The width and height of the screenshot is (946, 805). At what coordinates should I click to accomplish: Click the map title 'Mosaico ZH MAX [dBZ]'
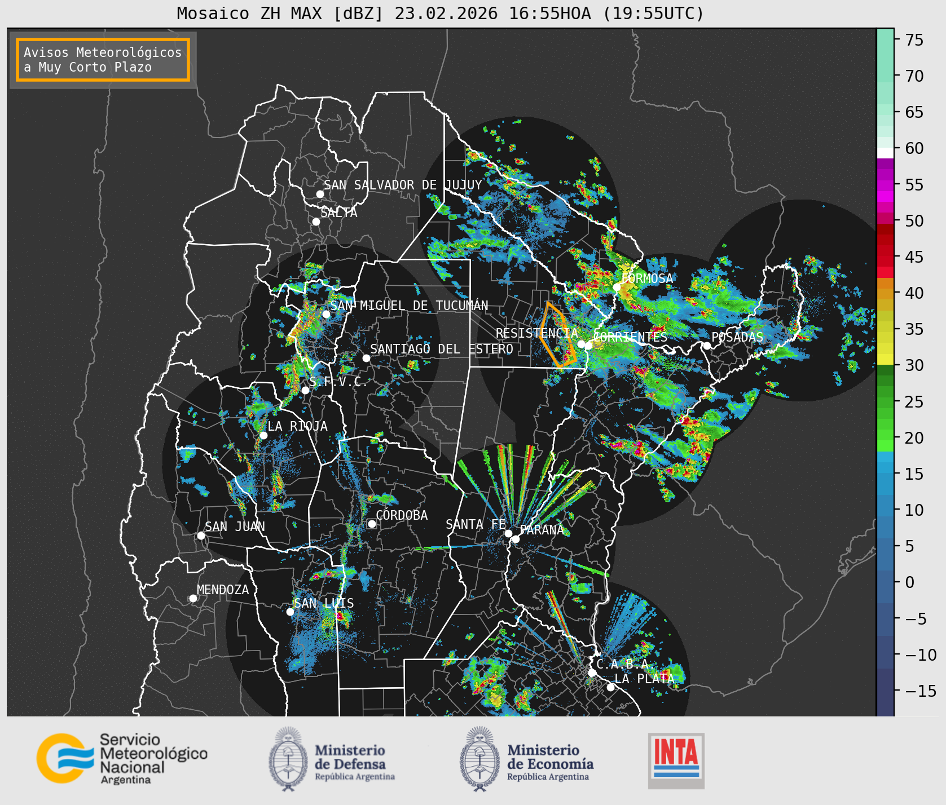pos(280,14)
